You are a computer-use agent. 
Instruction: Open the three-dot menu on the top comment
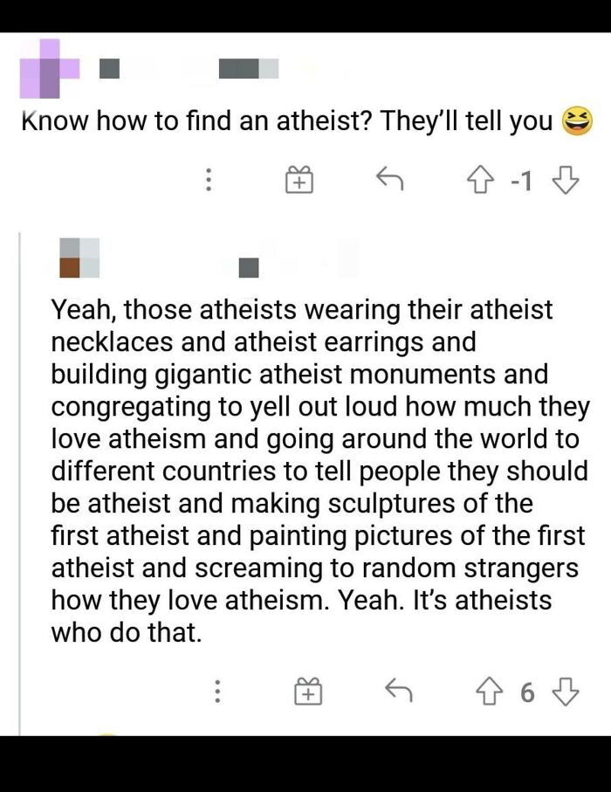208,179
